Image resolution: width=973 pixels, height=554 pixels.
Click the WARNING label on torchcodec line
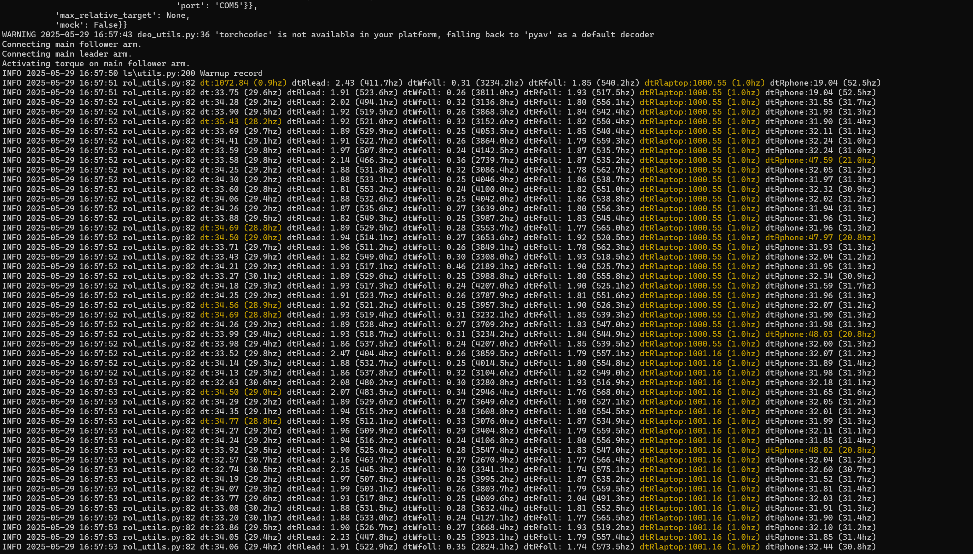19,35
